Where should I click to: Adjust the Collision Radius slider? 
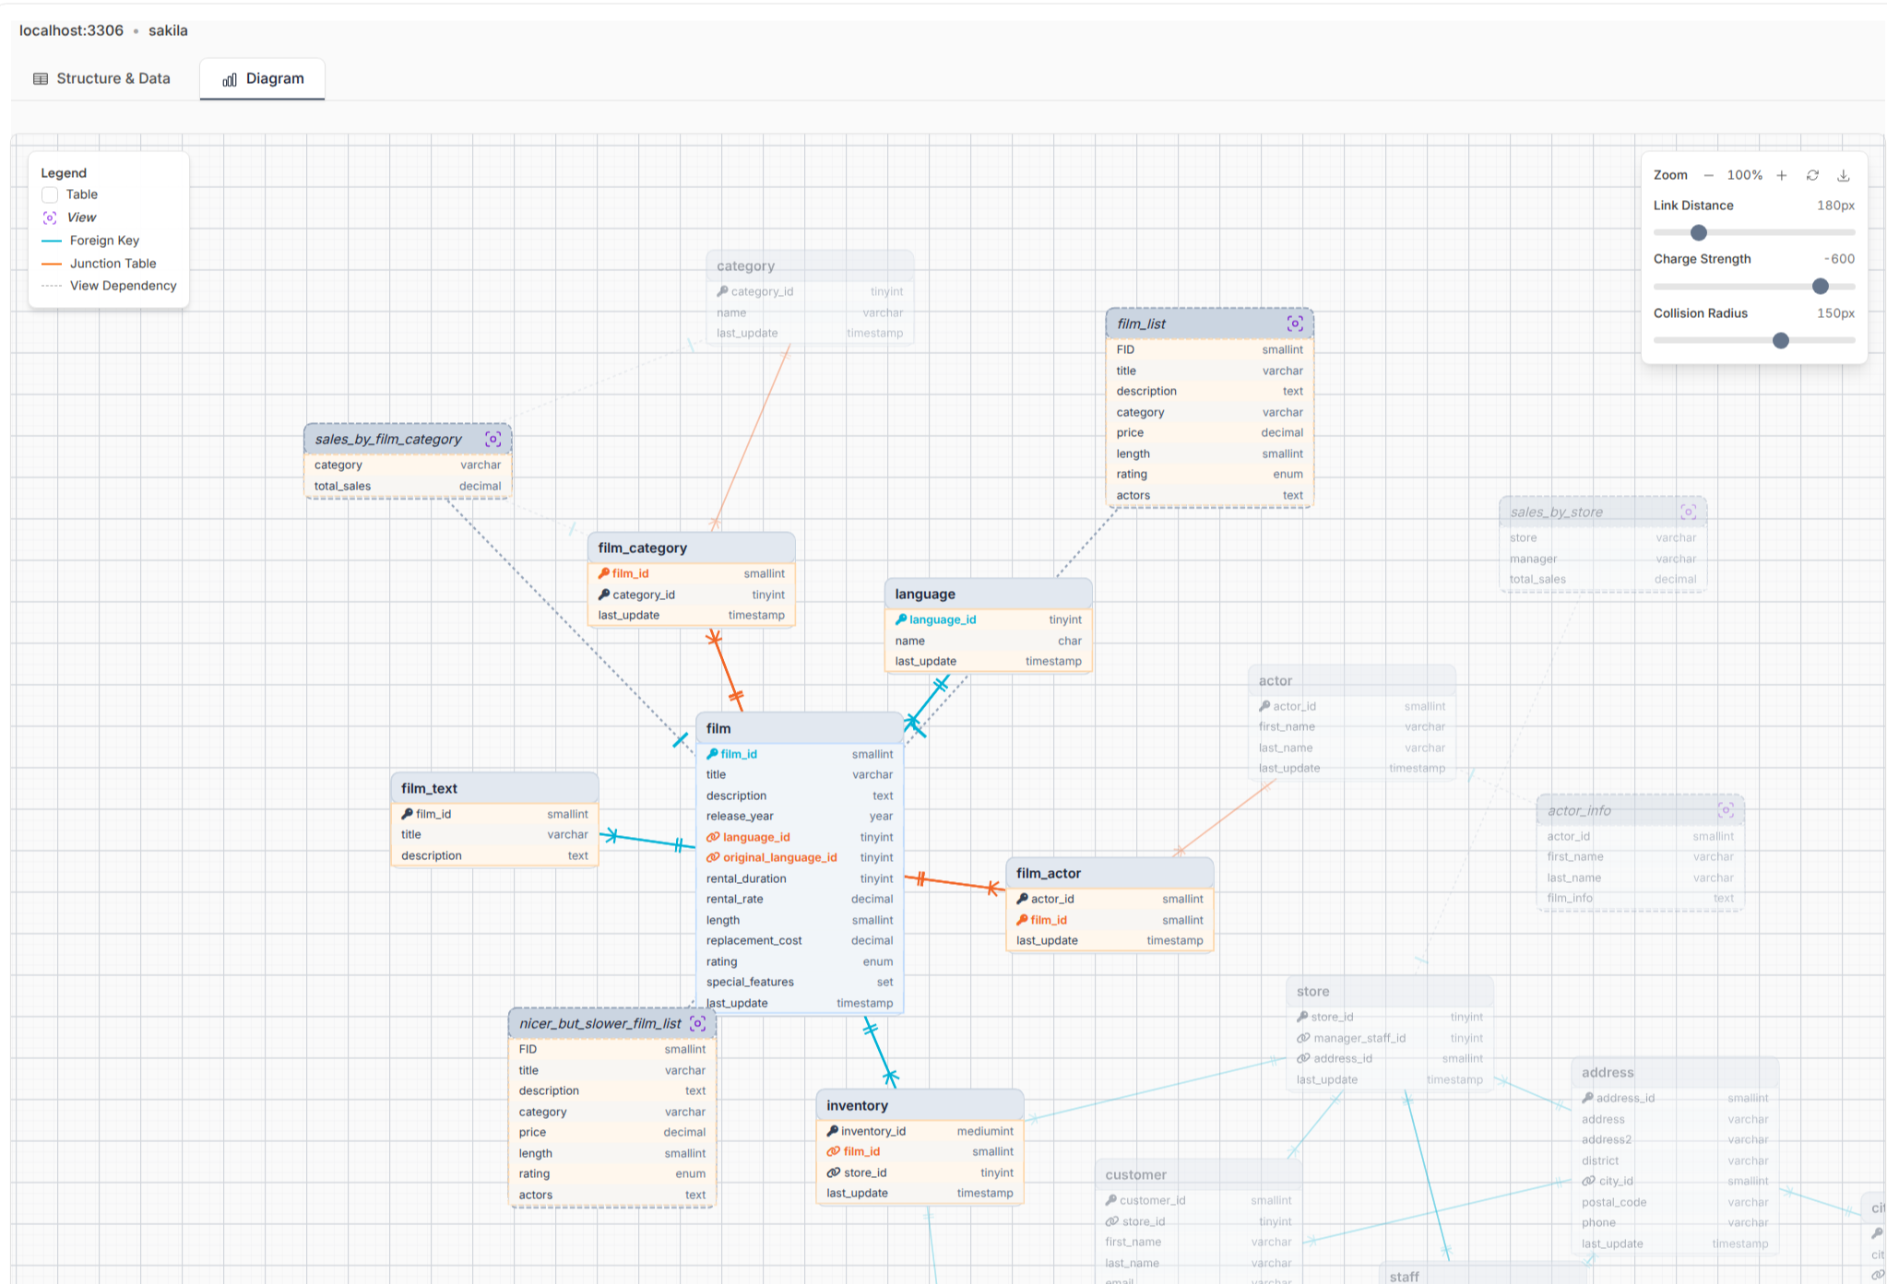point(1780,340)
